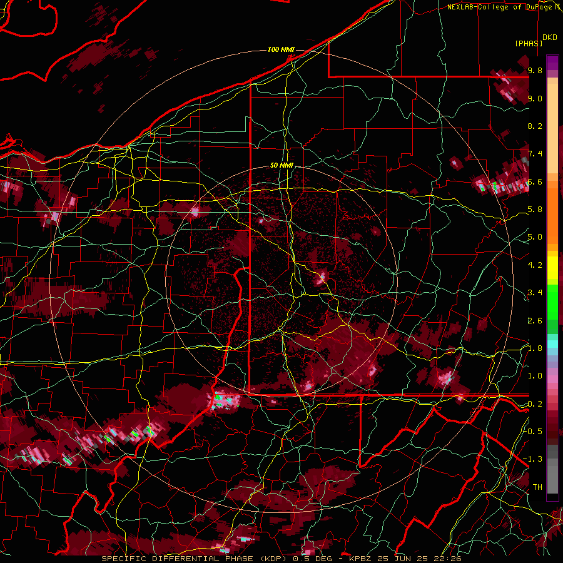Viewport: 563px width, 563px height.
Task: Click the yellow segment of the color scale
Action: coord(552,268)
